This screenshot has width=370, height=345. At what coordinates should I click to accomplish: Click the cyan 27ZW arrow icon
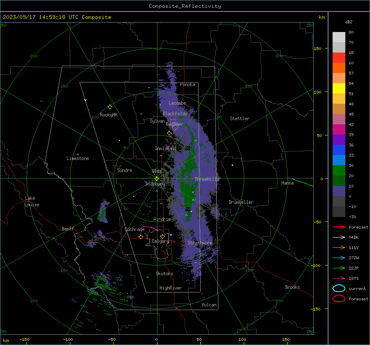pos(339,258)
